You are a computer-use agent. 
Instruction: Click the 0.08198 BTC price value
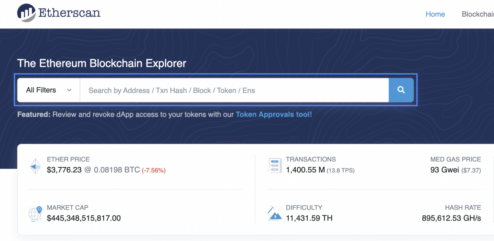(x=117, y=170)
